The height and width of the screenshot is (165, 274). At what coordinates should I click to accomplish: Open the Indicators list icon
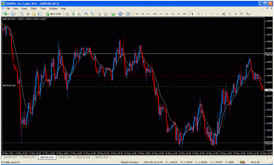point(113,14)
